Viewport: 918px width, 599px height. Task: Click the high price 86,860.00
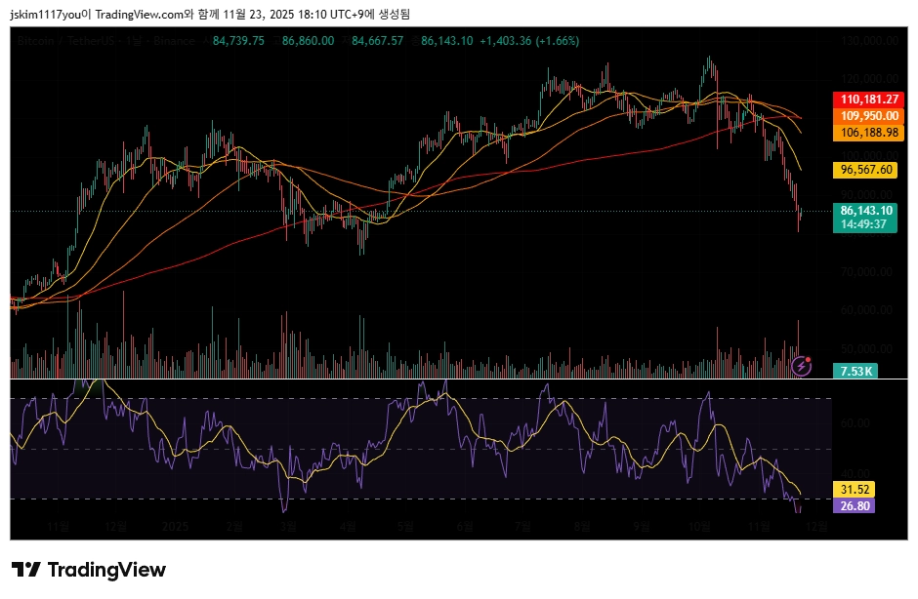(x=308, y=41)
